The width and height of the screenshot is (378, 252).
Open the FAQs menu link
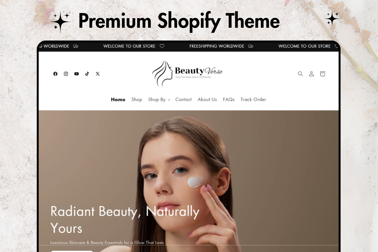(229, 100)
